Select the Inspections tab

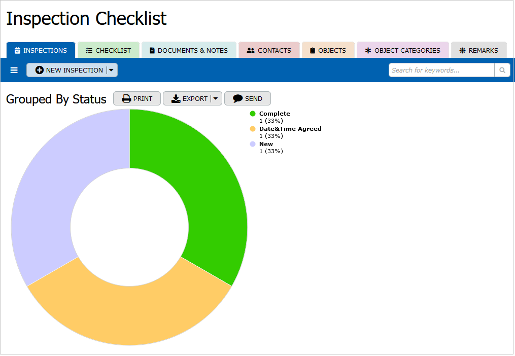[x=41, y=51]
